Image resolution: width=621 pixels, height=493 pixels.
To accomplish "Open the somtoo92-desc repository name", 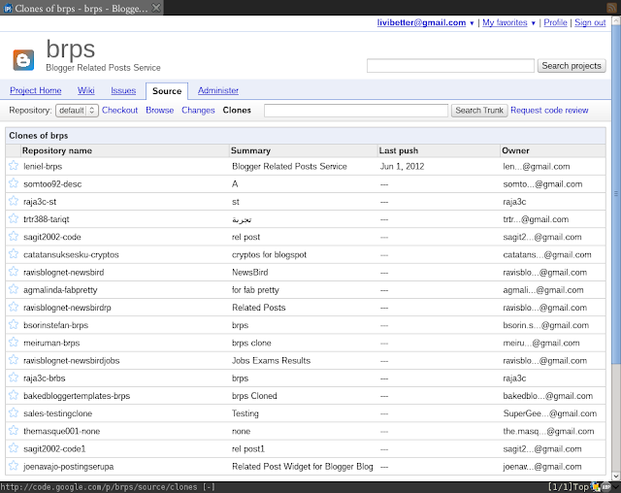I will [52, 184].
